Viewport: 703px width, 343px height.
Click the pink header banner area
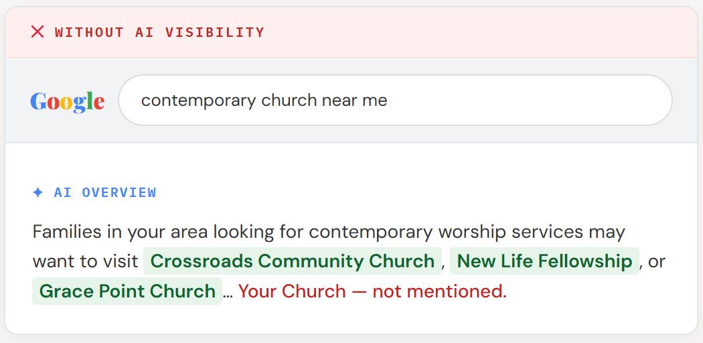351,32
